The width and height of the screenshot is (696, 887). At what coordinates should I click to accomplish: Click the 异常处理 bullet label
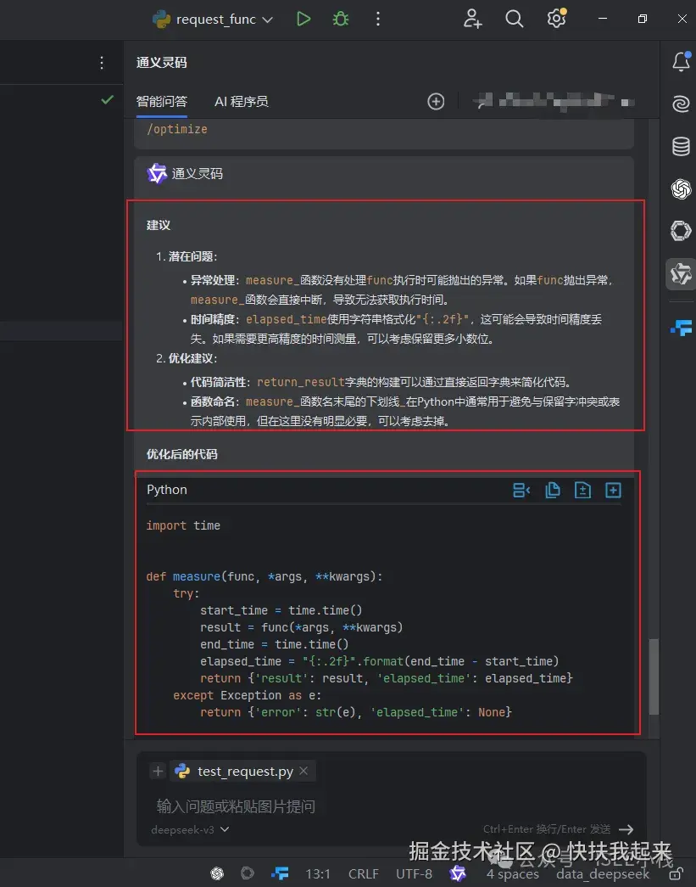point(213,280)
